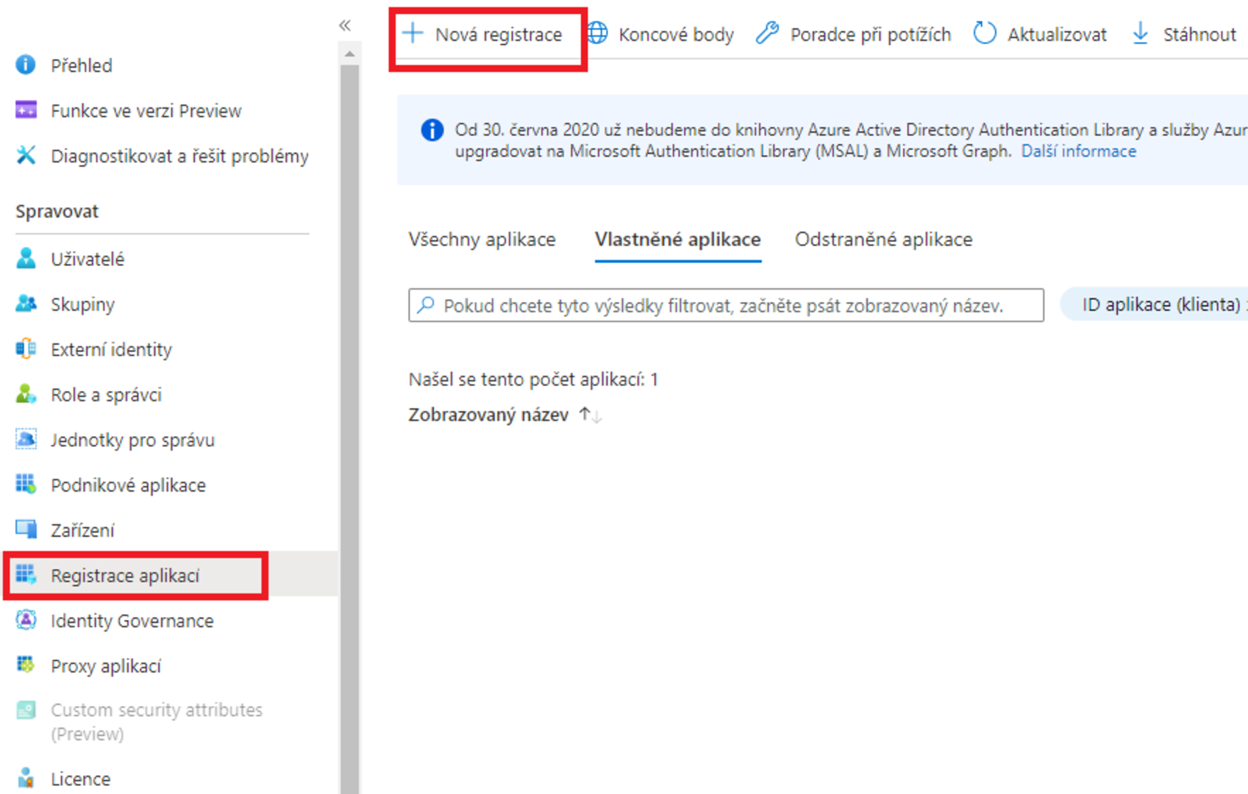The image size is (1248, 794).
Task: Click the application name filter search field
Action: pyautogui.click(x=724, y=306)
